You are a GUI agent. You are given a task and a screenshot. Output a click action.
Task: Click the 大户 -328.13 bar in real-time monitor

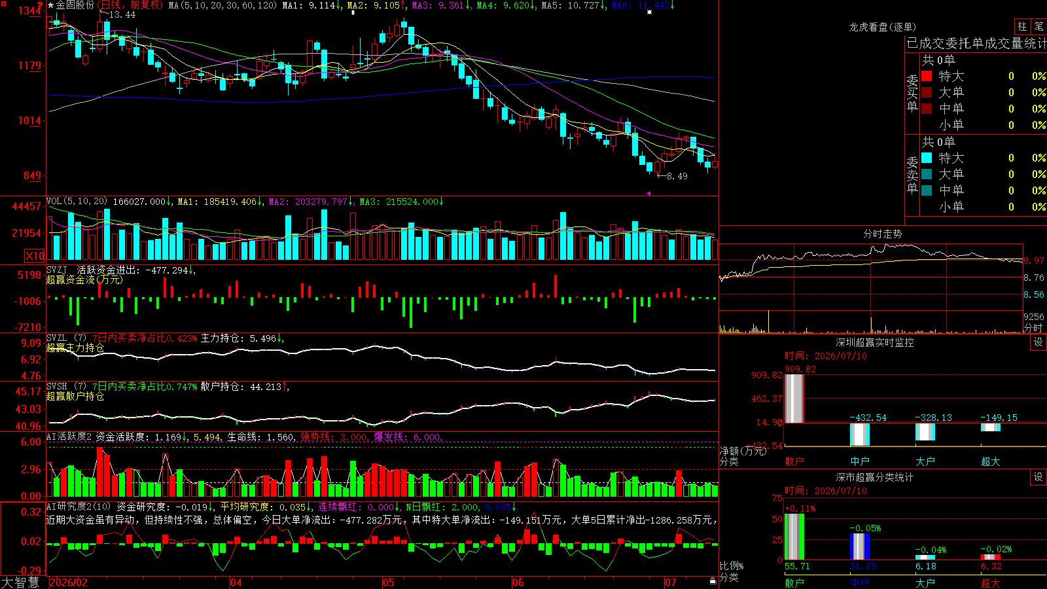pyautogui.click(x=925, y=432)
